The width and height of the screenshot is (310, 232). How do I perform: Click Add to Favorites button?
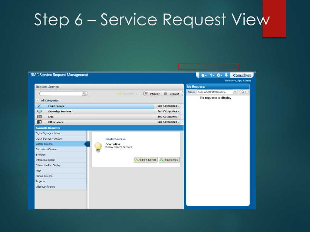[x=146, y=160]
